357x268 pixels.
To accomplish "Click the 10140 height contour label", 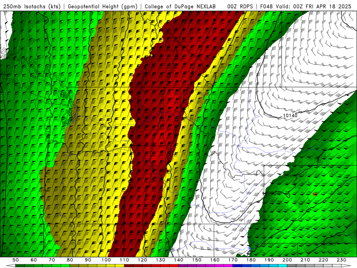I will [290, 116].
